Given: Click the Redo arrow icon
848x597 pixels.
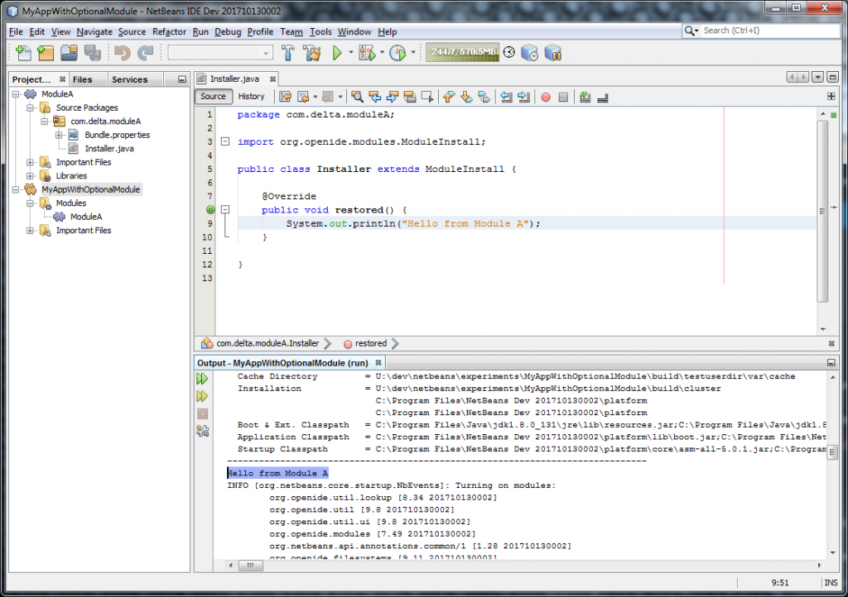Looking at the screenshot, I should [146, 53].
